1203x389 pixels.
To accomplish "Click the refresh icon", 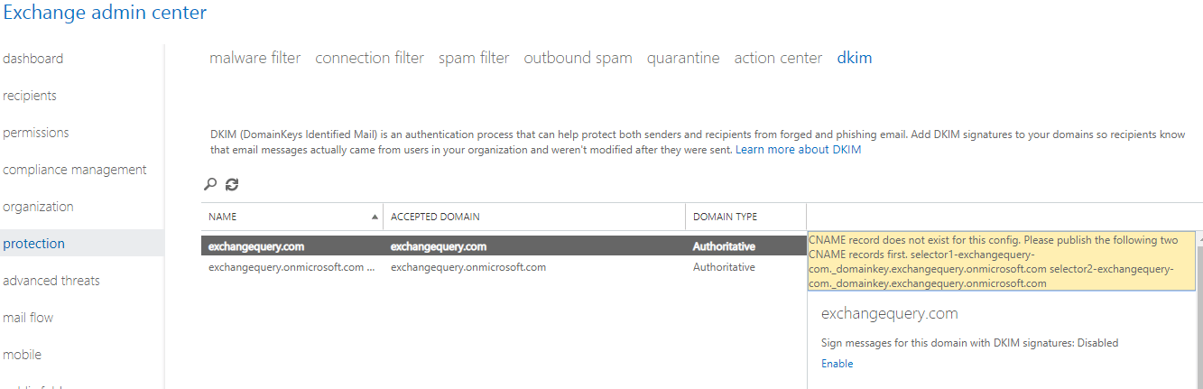I will coord(232,184).
